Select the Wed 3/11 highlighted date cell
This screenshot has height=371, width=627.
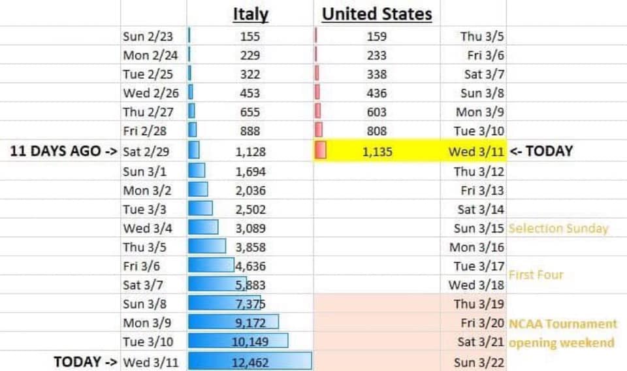(473, 151)
